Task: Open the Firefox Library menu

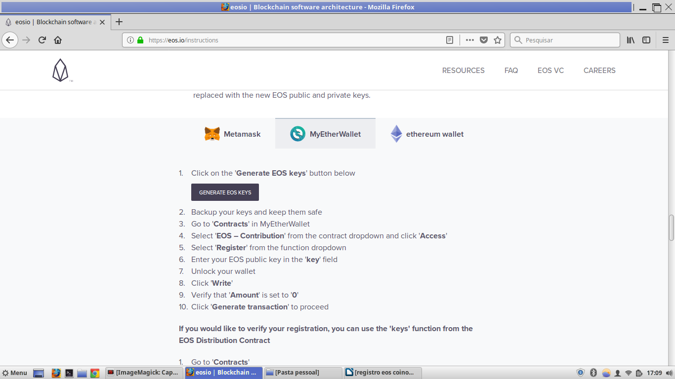Action: pyautogui.click(x=631, y=40)
